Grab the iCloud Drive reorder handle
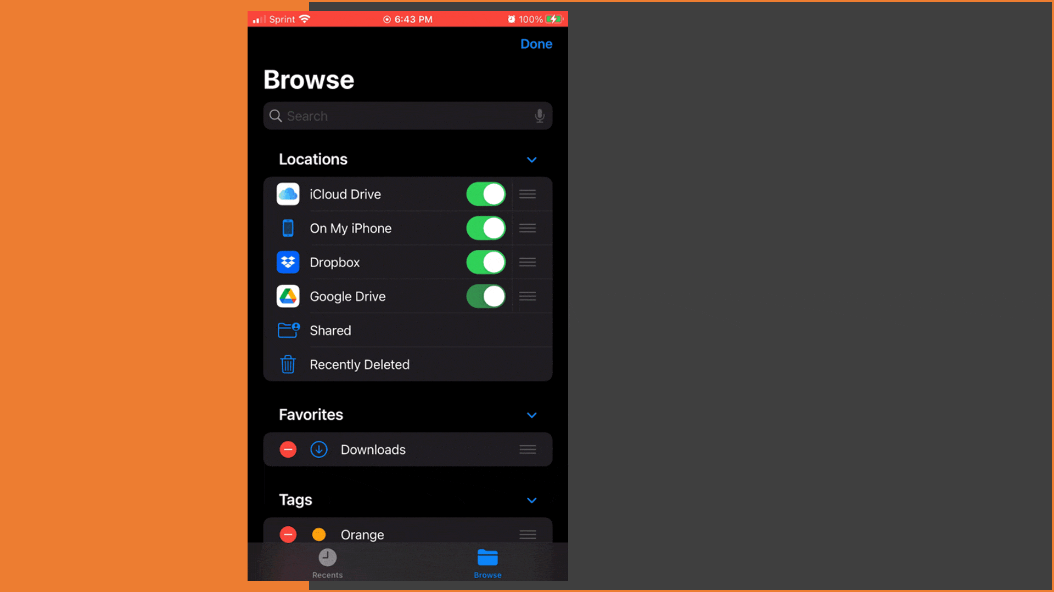Viewport: 1054px width, 592px height. (528, 194)
